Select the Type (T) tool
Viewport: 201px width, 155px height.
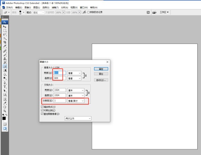pos(5,86)
